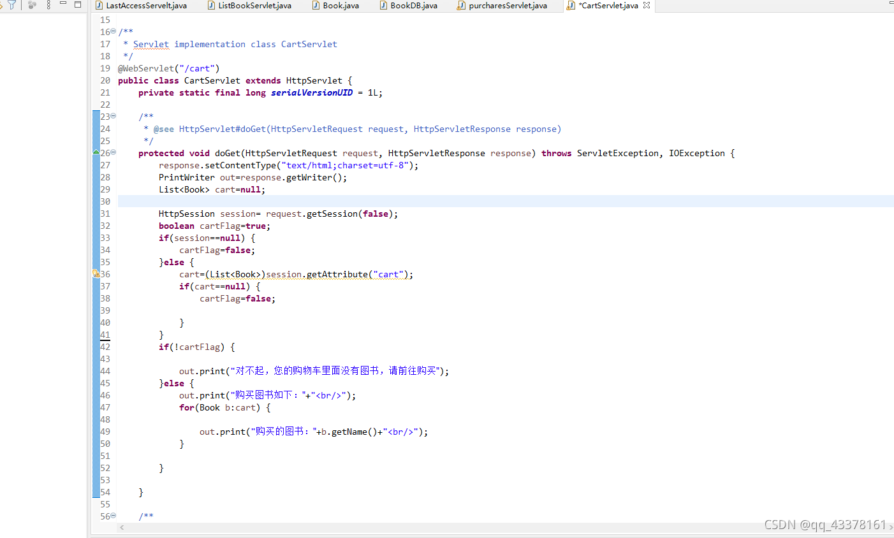Click the Java file icon on Book.java tab
Image resolution: width=894 pixels, height=538 pixels.
pyautogui.click(x=315, y=5)
